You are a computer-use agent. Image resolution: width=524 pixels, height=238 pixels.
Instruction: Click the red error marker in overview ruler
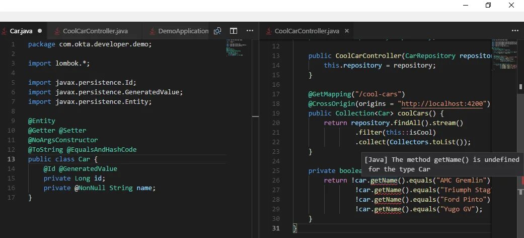(x=522, y=180)
